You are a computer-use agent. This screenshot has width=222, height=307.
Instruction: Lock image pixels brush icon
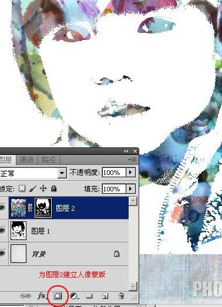(32, 188)
